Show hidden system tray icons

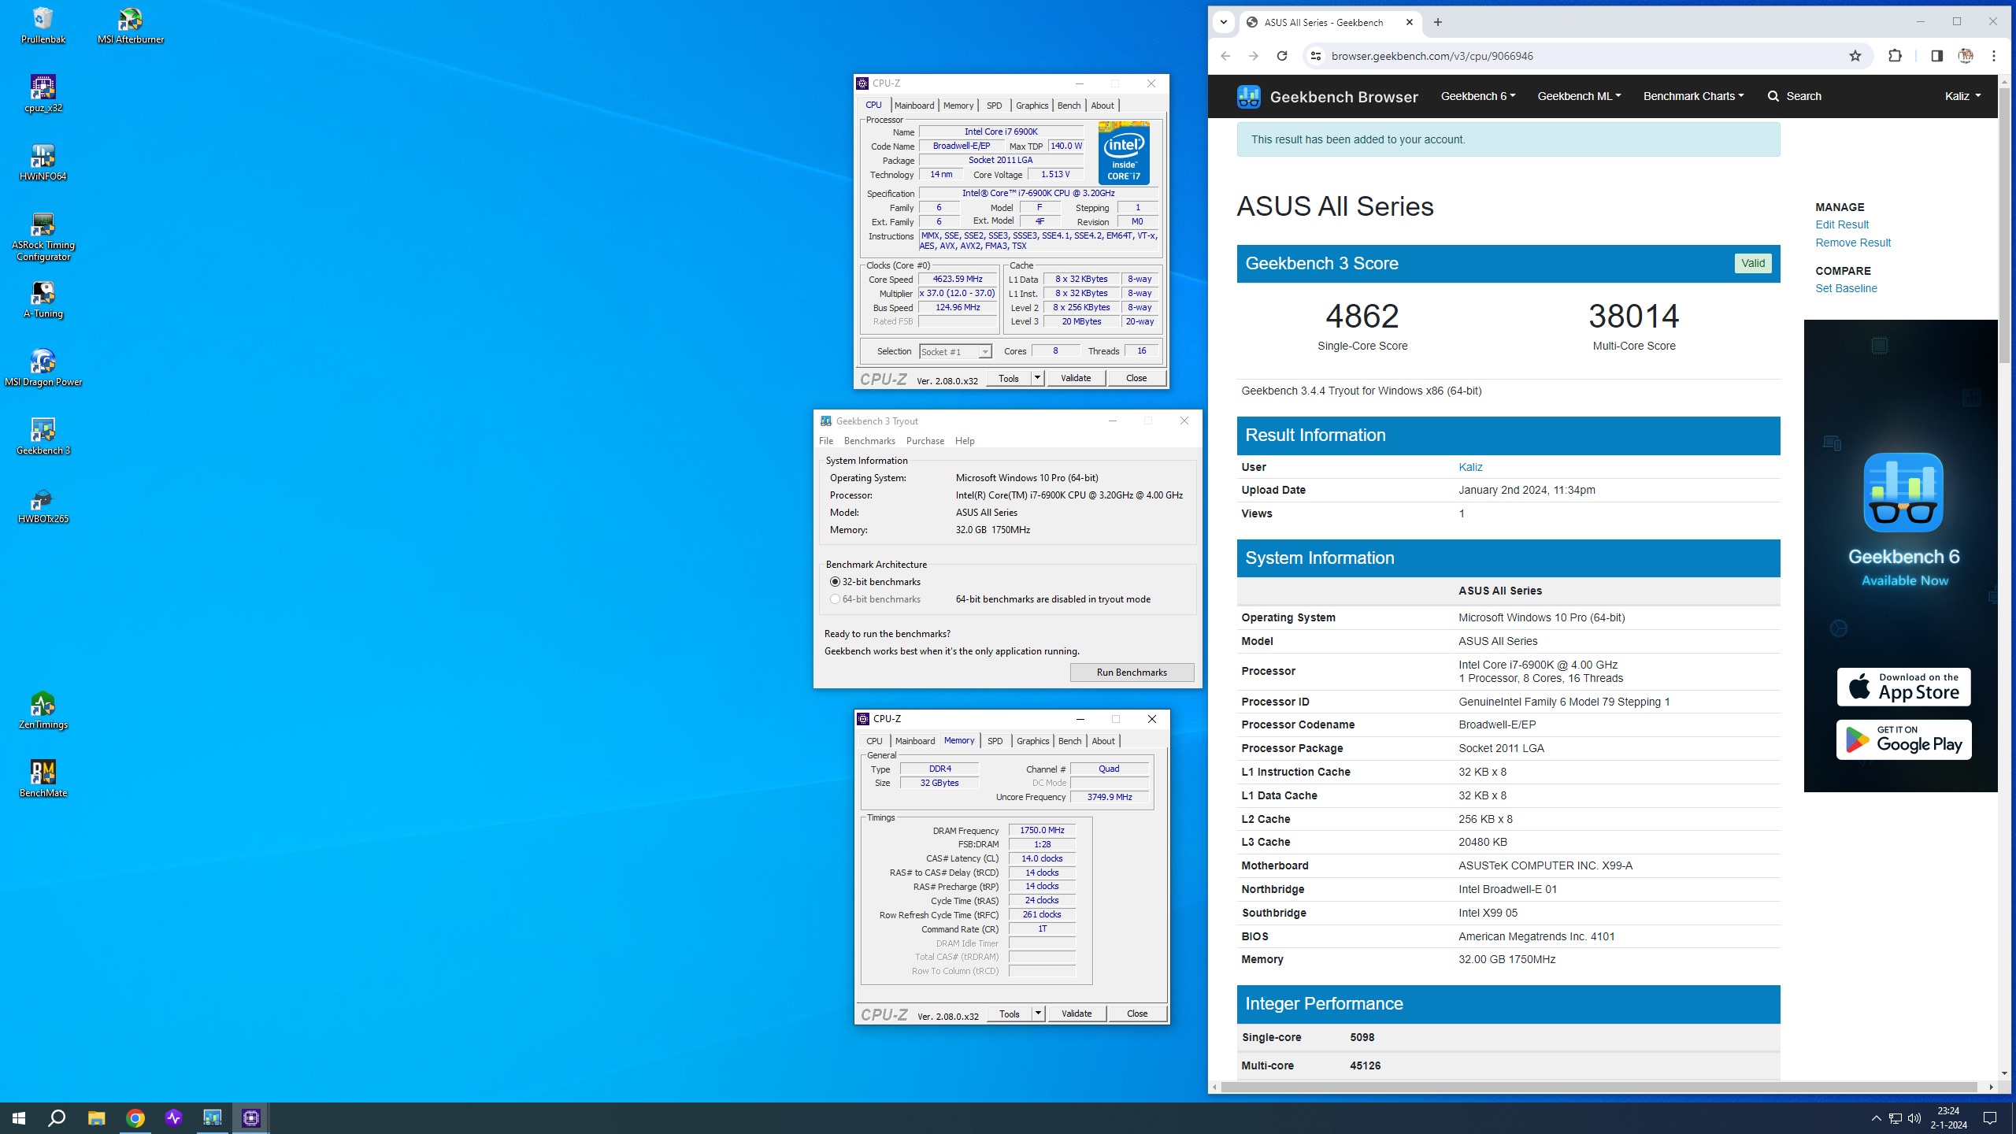pos(1876,1117)
